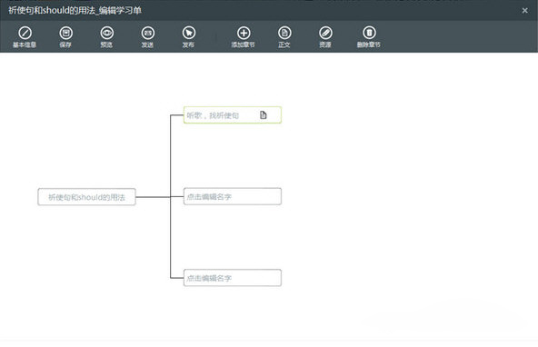This screenshot has height=347, width=538.
Task: Click the 保存 (save) toolbar icon
Action: pyautogui.click(x=65, y=33)
